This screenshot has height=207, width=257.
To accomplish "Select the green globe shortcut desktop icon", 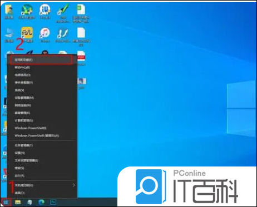I will 27,12.
